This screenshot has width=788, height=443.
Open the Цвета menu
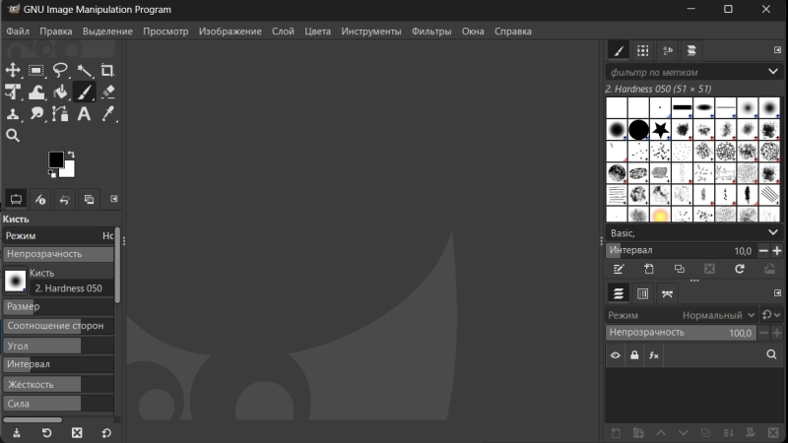tap(317, 32)
